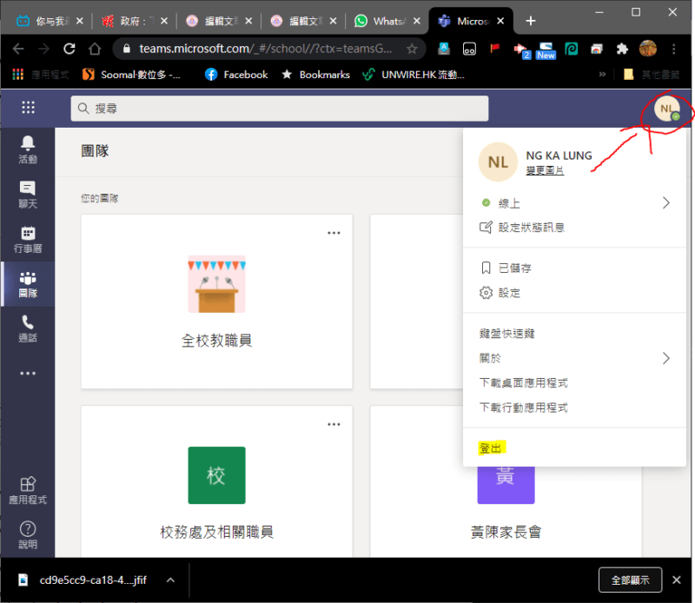
Task: Open the 行事曆 calendar icon
Action: 28,239
